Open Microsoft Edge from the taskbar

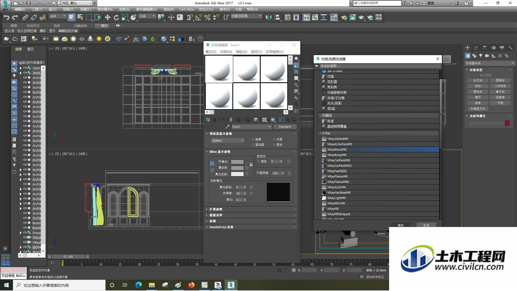point(138,285)
